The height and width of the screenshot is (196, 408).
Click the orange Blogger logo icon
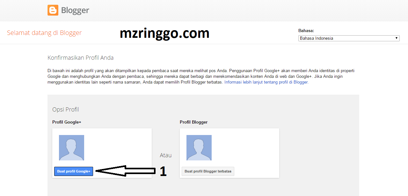[x=53, y=10]
